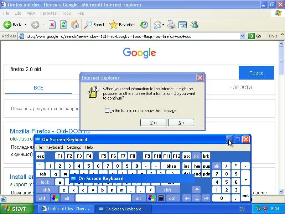Click the address bar URL field
Screen dimensions: 285x214
click(132, 36)
